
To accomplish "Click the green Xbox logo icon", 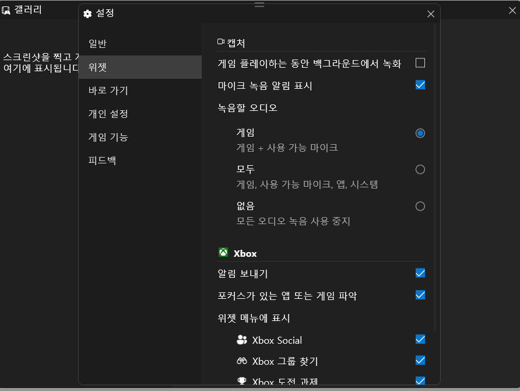I will (224, 253).
